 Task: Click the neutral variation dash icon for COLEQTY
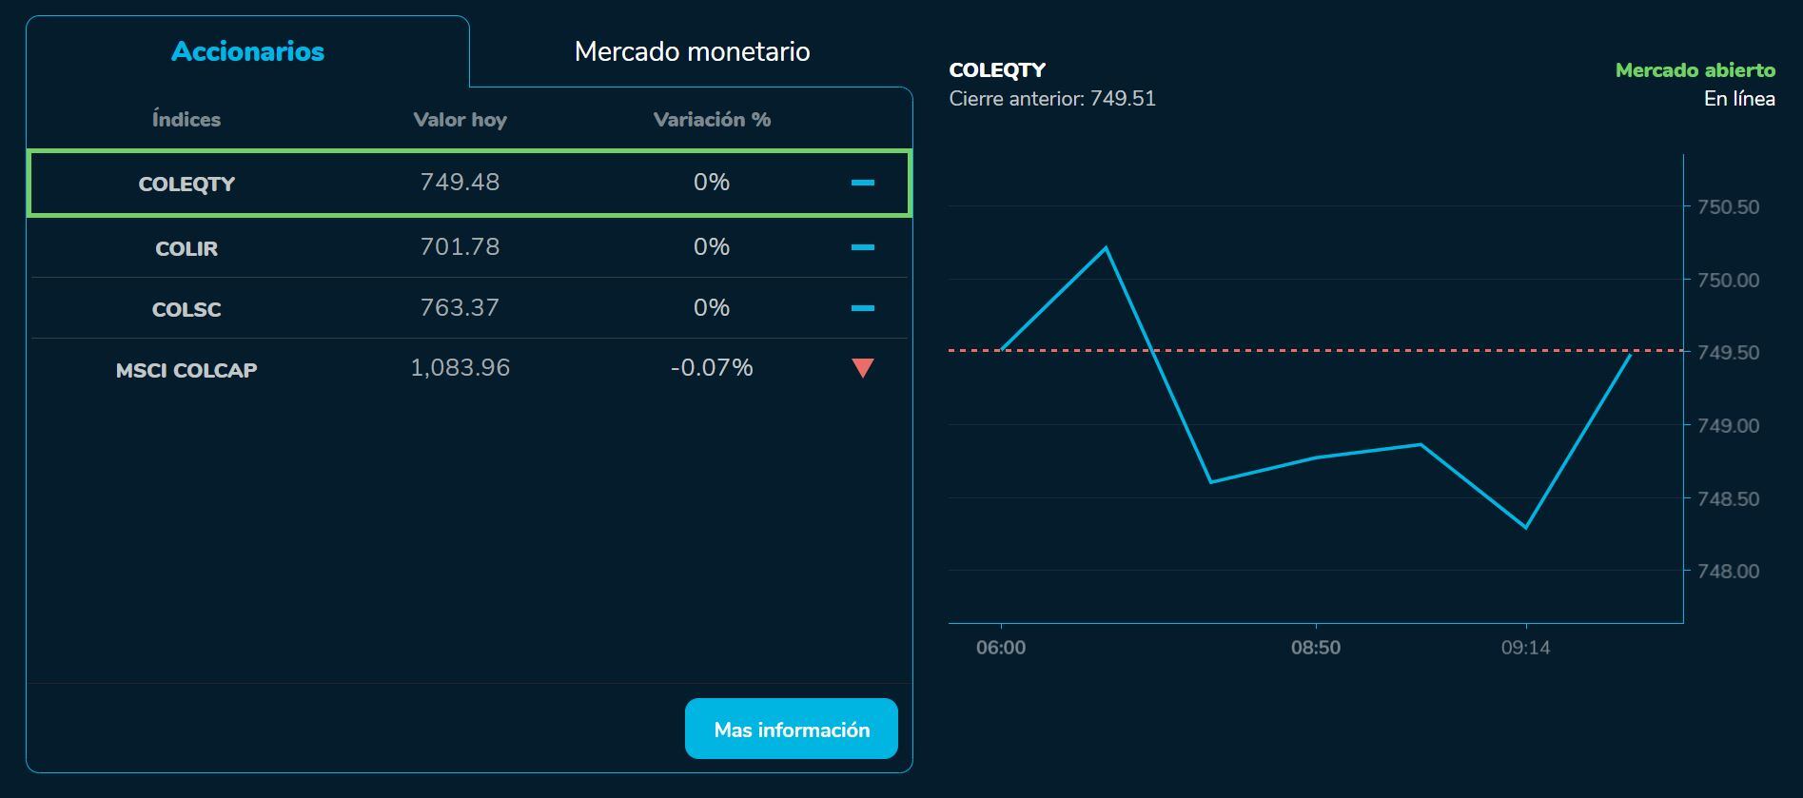click(862, 183)
